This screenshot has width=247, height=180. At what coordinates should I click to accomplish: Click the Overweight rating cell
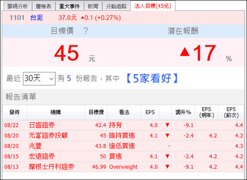pyautogui.click(x=123, y=167)
